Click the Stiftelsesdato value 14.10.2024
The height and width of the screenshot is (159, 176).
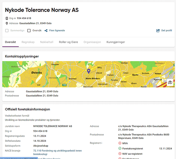40,141
